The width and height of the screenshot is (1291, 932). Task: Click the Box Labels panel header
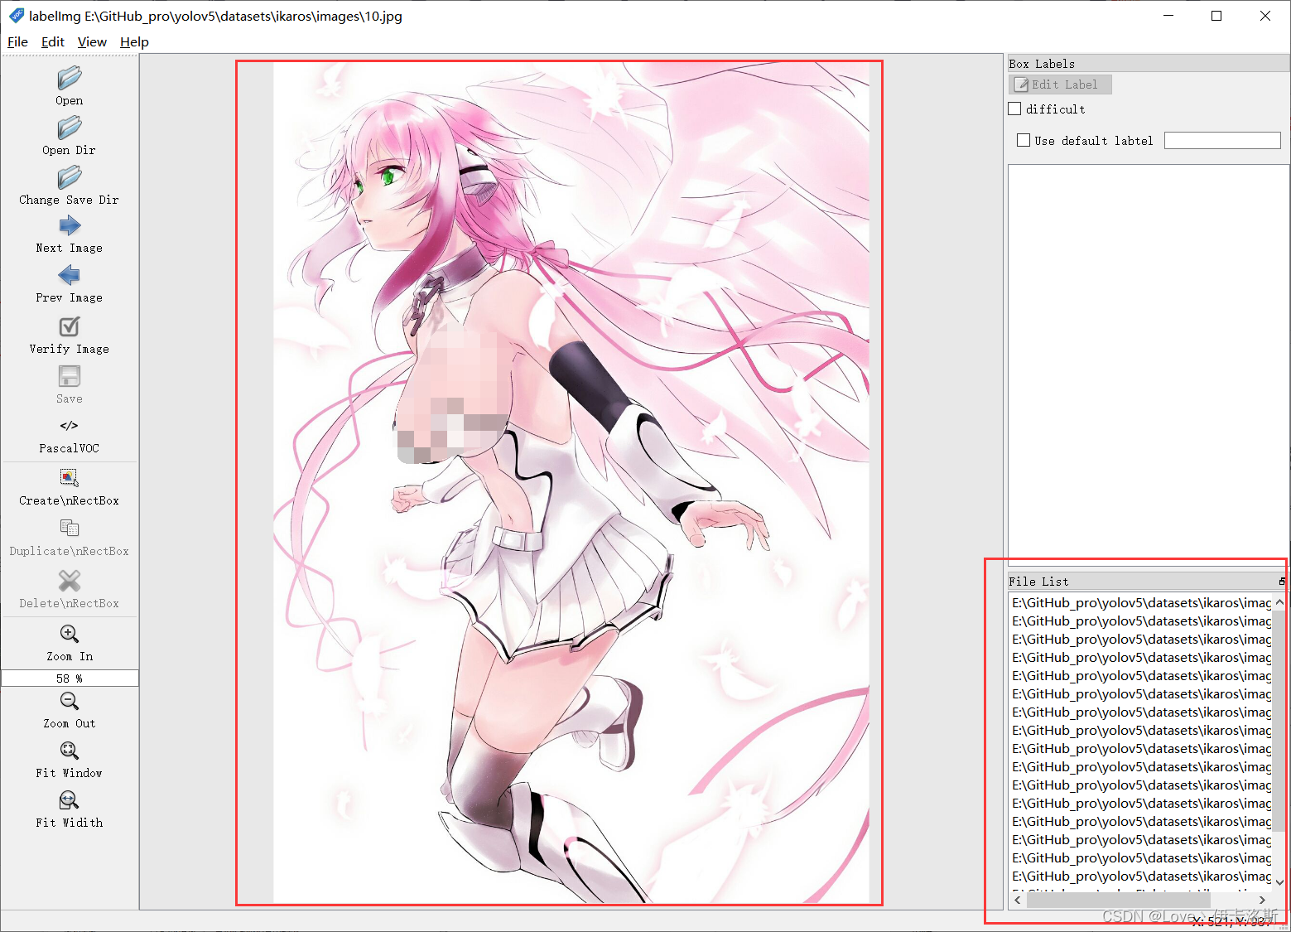(x=1148, y=64)
